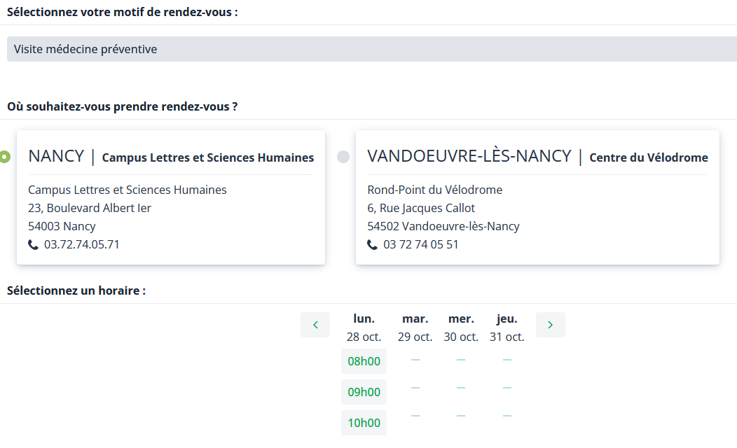Image resolution: width=737 pixels, height=448 pixels.
Task: Call Vélodrome centre number 03 72 74 05 51
Action: click(421, 245)
